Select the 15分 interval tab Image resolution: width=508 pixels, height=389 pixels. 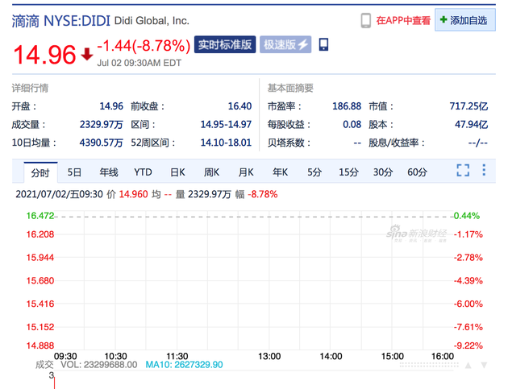point(348,172)
